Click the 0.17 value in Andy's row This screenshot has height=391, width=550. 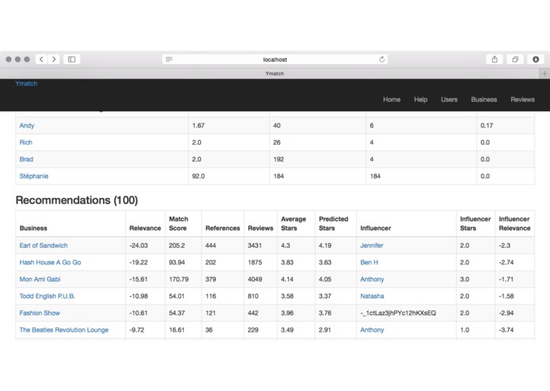point(487,126)
